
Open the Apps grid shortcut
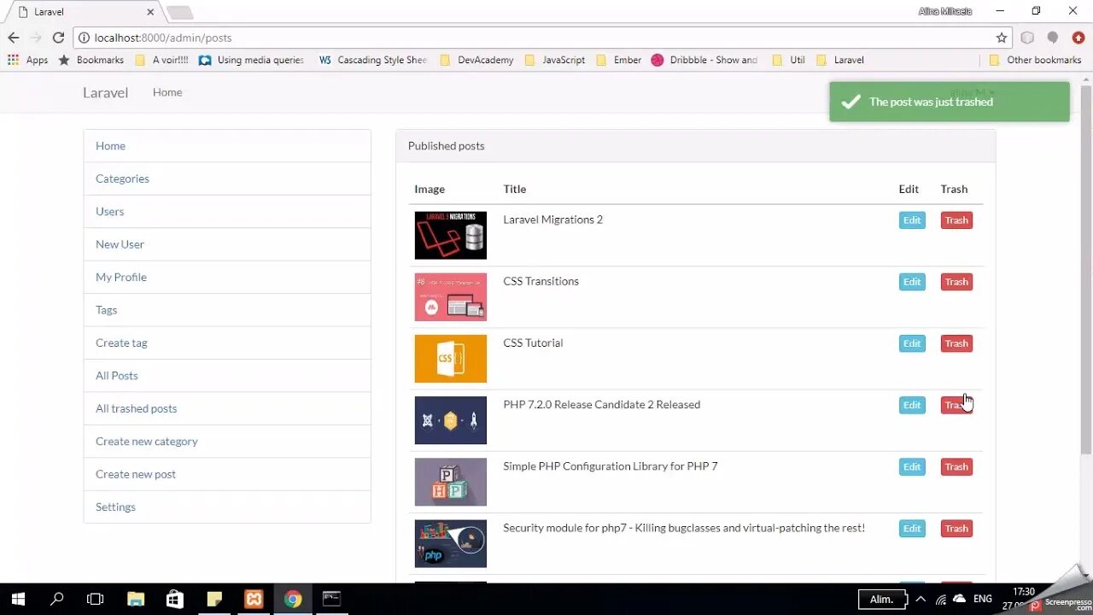click(28, 60)
